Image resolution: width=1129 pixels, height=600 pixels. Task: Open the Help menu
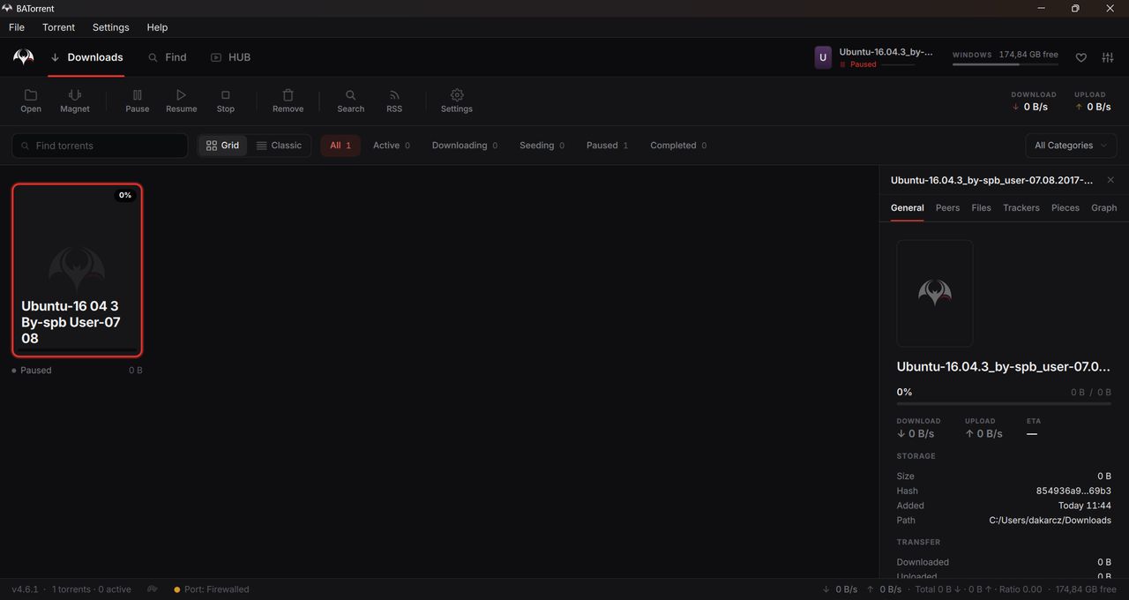pos(157,27)
